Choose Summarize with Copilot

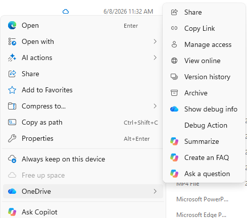coord(204,141)
